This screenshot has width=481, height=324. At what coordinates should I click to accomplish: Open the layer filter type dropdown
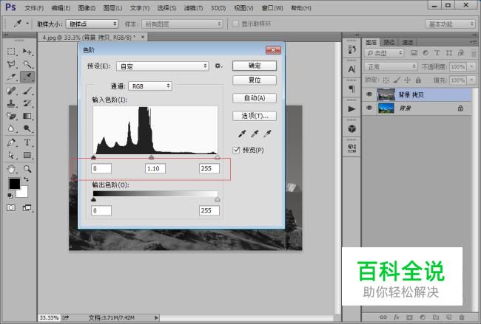tap(384, 53)
